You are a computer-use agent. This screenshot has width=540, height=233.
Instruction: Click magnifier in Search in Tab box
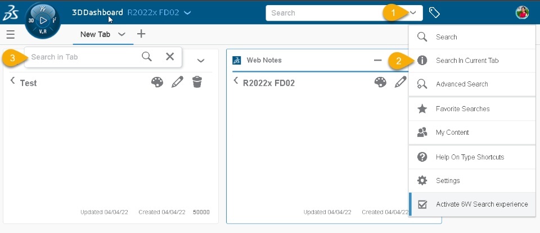tap(147, 57)
